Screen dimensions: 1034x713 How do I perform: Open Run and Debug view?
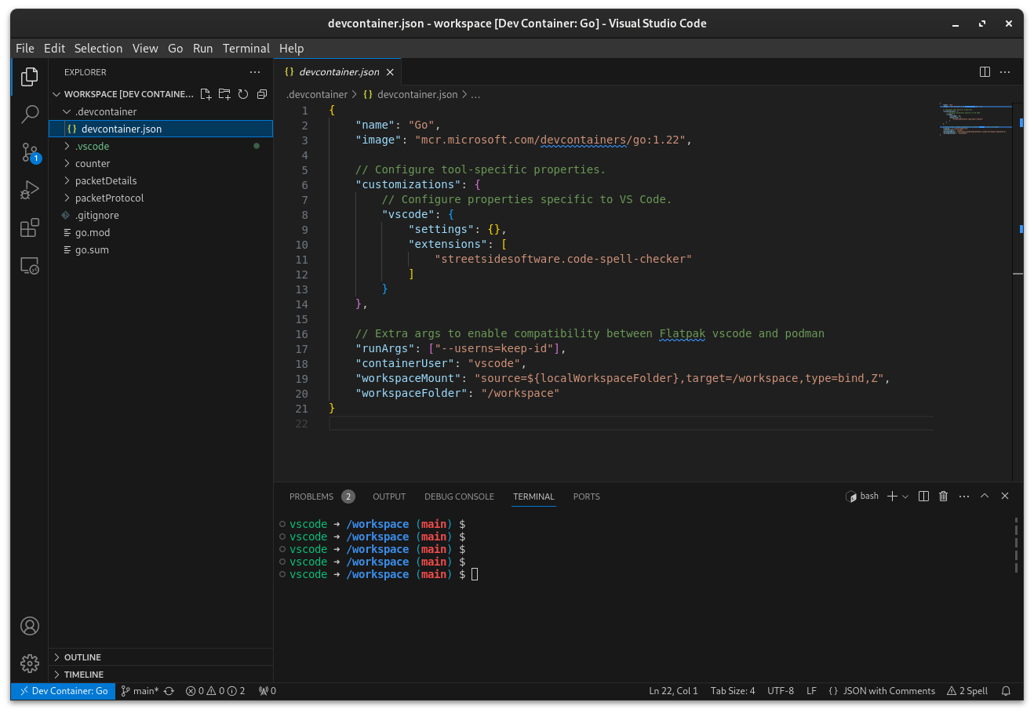click(30, 190)
